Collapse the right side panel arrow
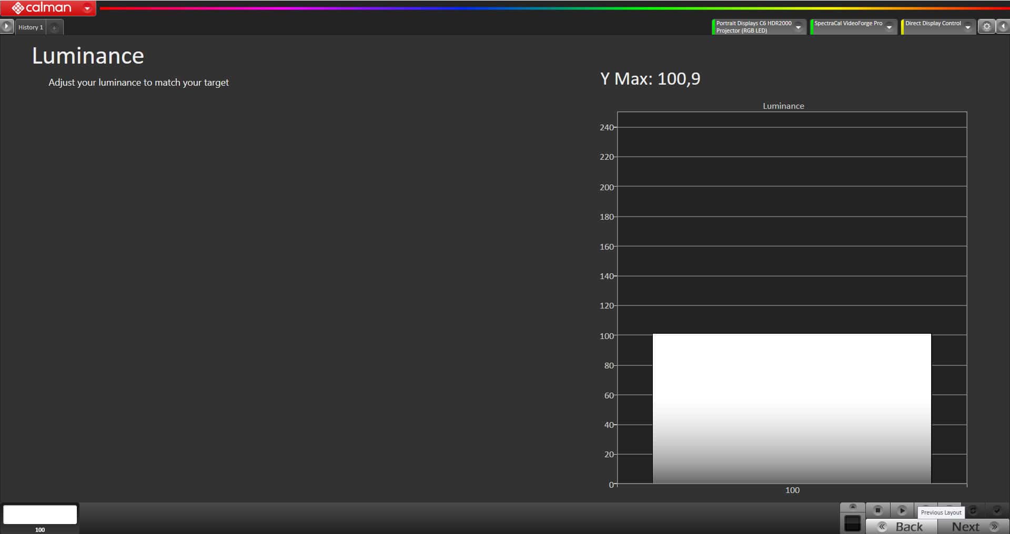 click(x=1003, y=27)
